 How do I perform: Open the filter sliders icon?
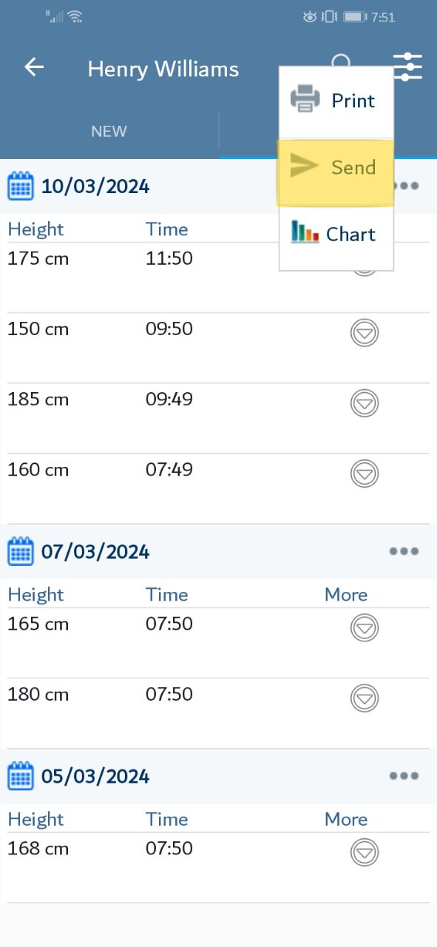coord(408,67)
